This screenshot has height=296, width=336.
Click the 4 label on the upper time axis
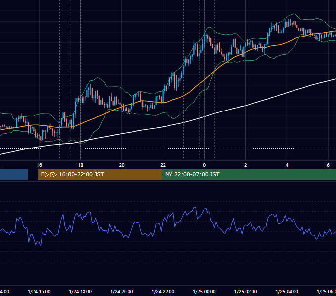coord(287,165)
